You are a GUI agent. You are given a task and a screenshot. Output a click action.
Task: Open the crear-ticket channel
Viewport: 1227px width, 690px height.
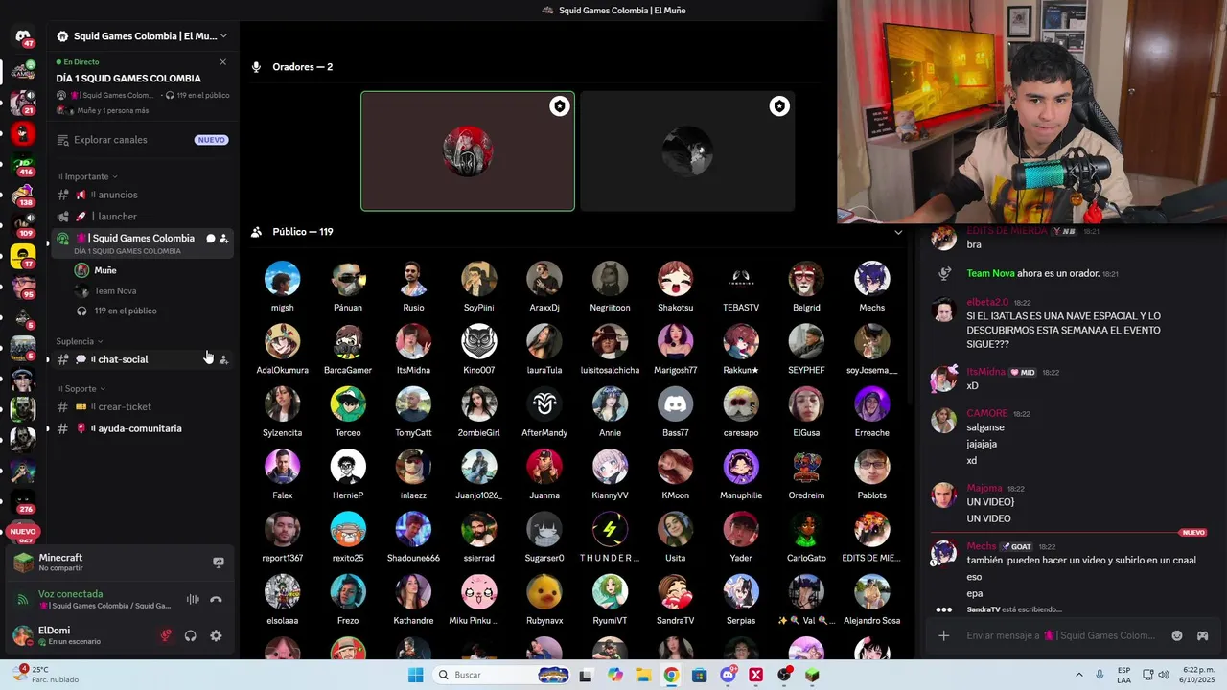143,406
